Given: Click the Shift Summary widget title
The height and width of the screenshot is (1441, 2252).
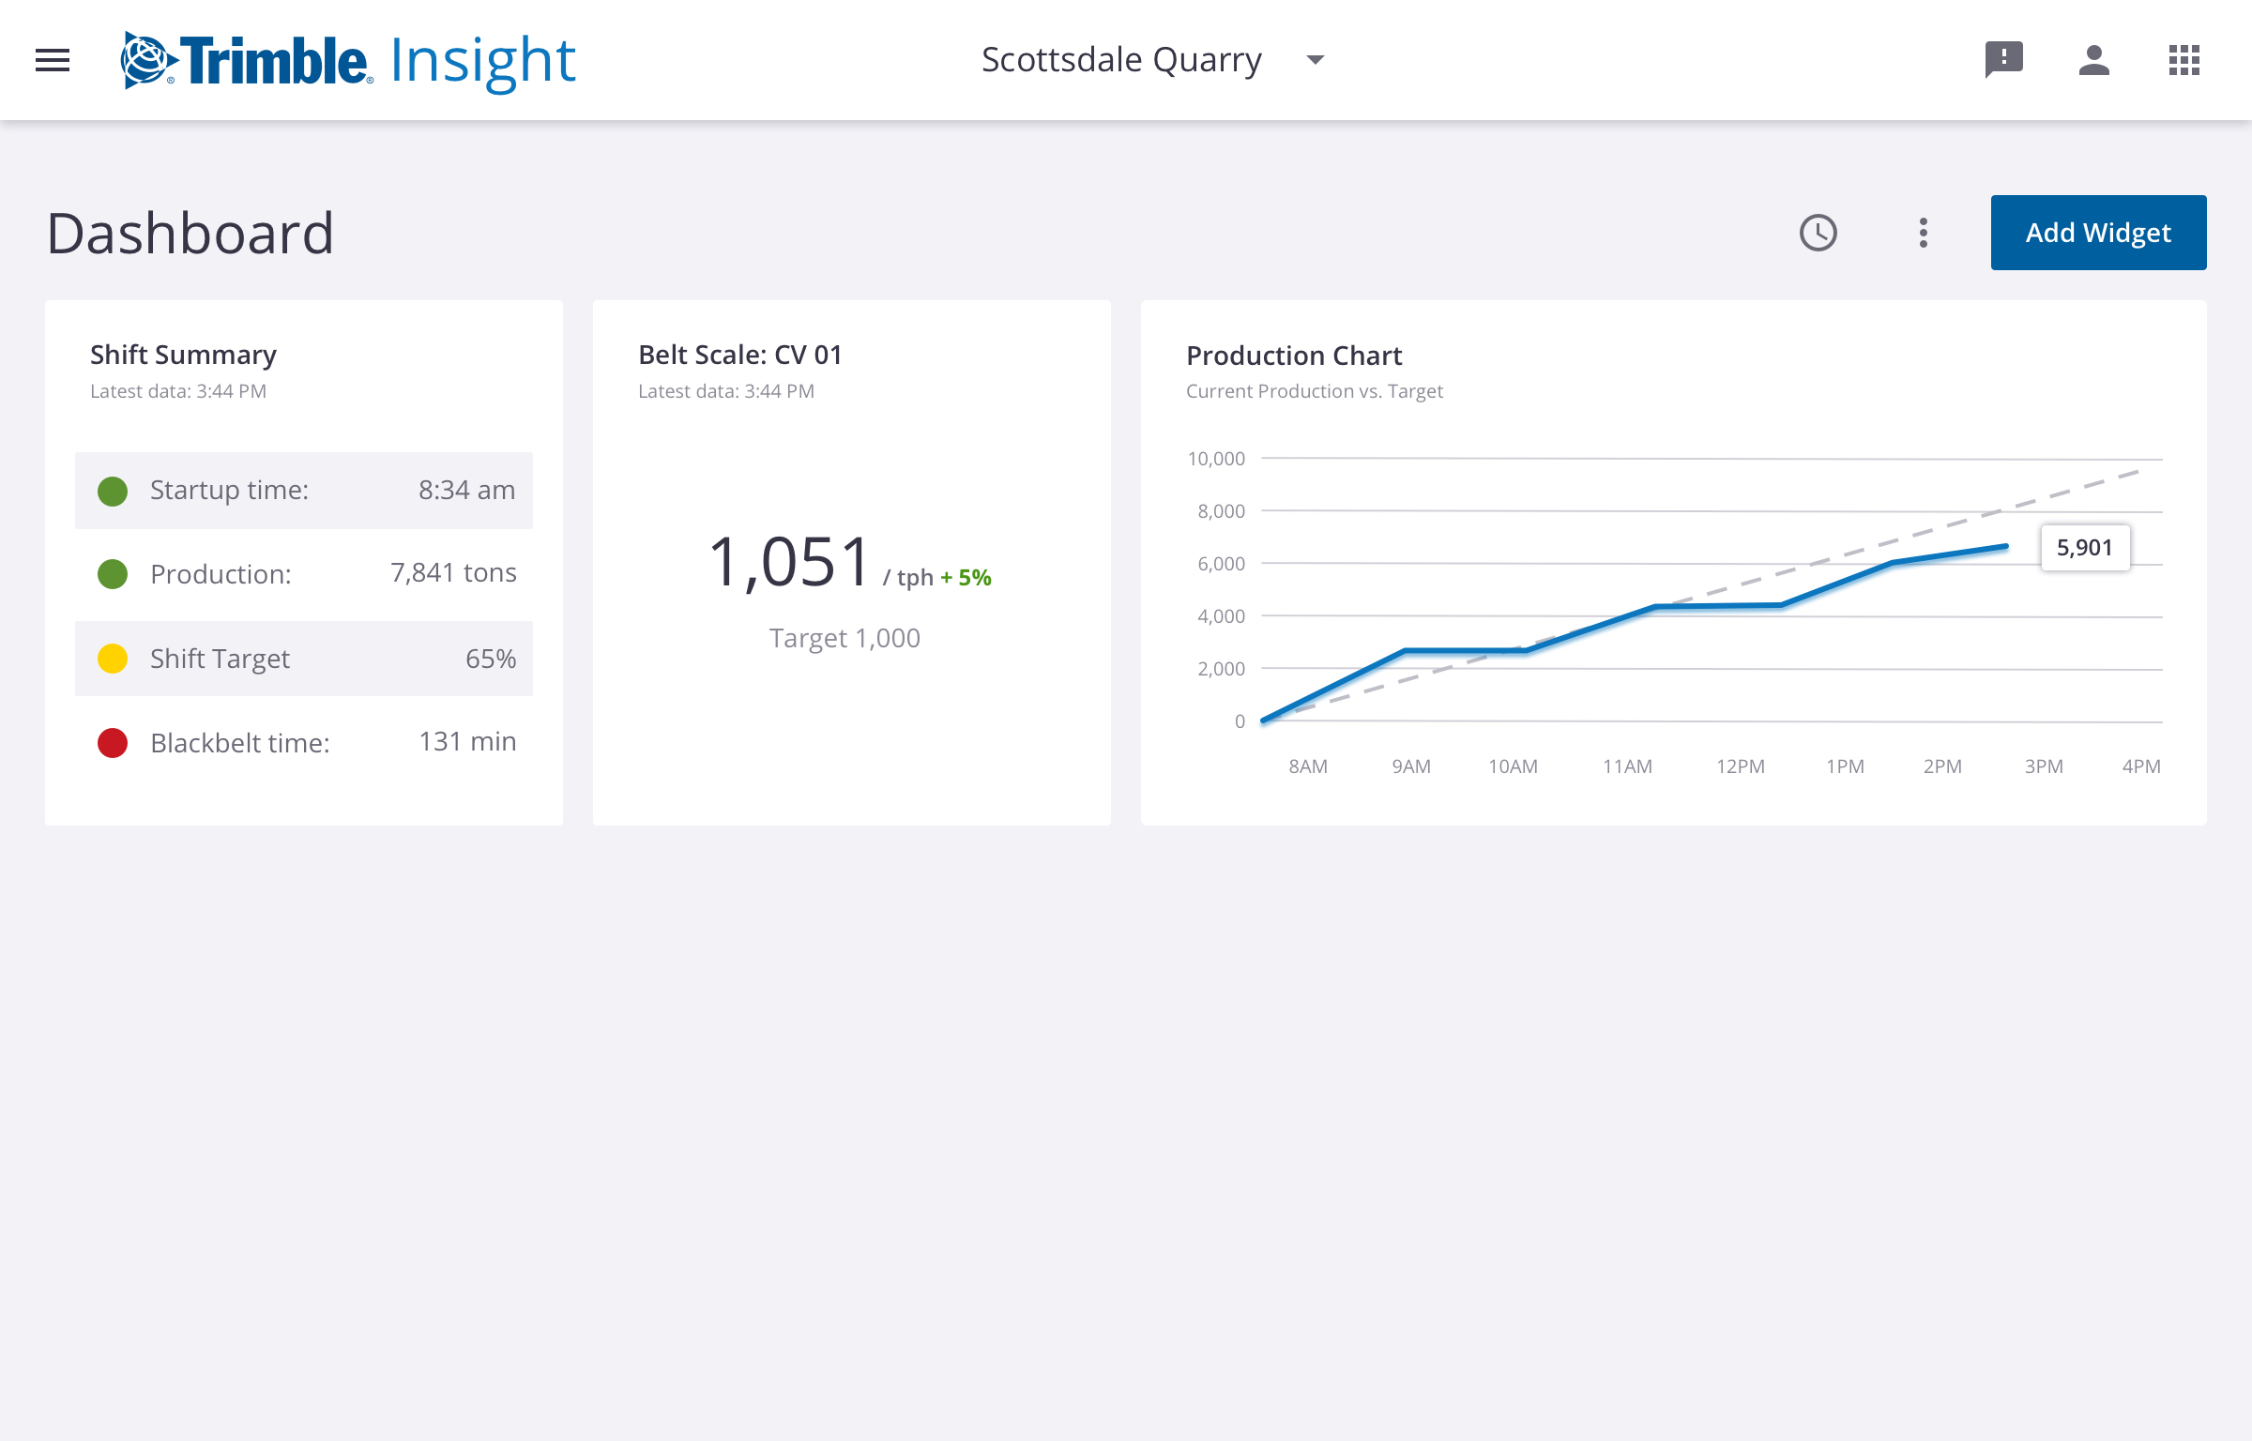Looking at the screenshot, I should click(x=183, y=355).
